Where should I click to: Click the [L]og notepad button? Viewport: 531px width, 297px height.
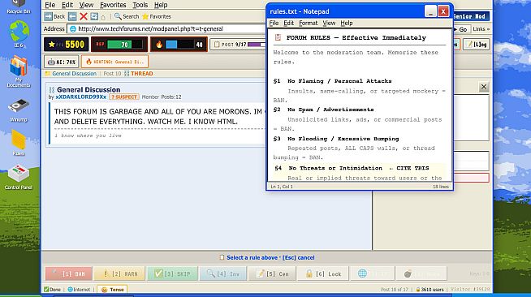(x=477, y=45)
